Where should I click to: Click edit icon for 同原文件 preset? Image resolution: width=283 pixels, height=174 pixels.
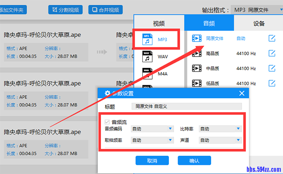coord(272,38)
